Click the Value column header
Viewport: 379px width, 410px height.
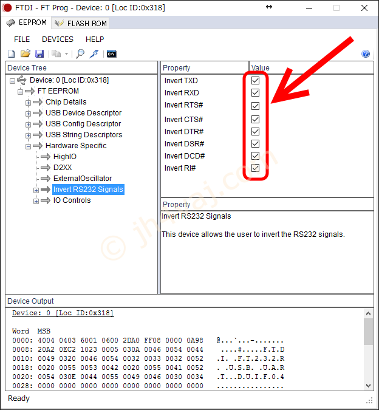click(x=312, y=68)
